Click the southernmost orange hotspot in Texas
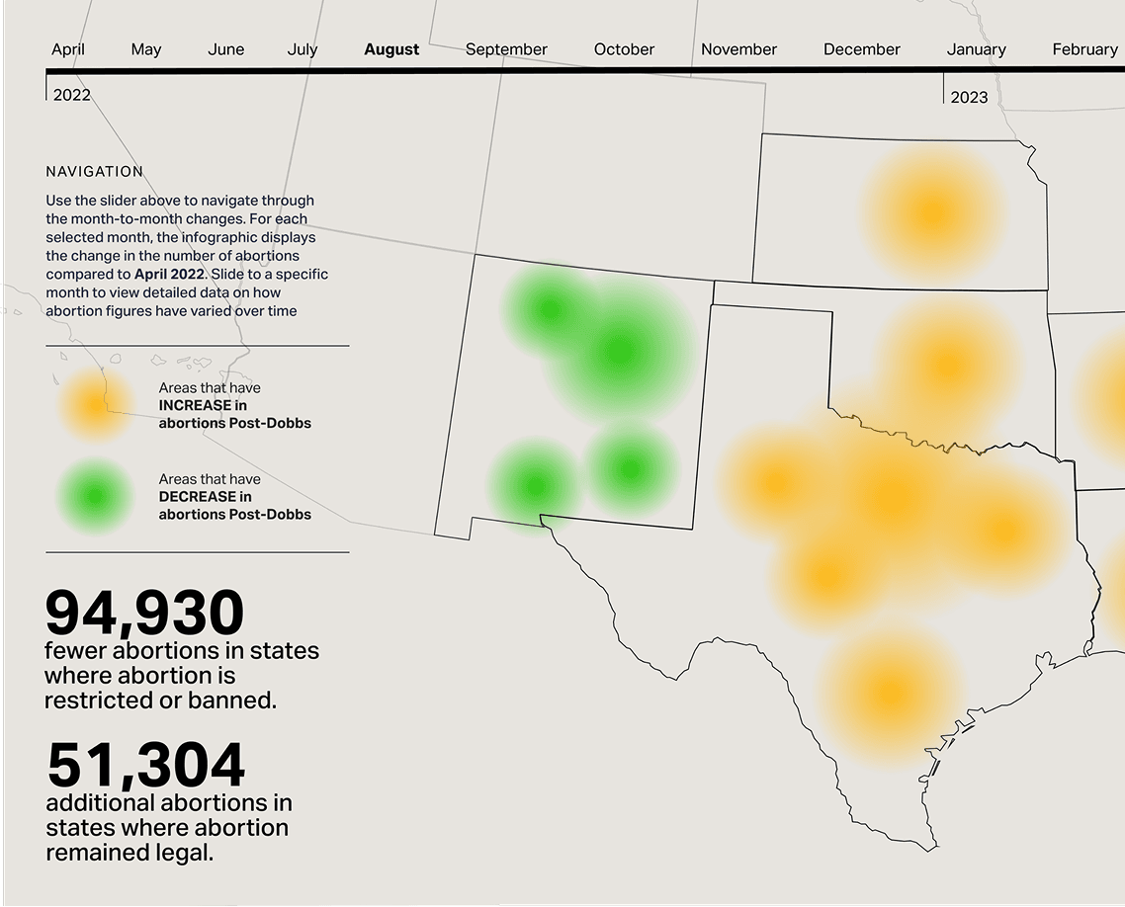Viewport: 1125px width, 907px height. tap(890, 693)
